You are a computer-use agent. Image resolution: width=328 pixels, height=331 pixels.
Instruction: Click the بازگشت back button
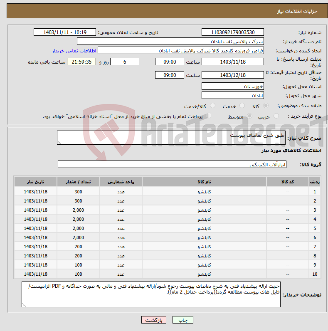pos(154,320)
